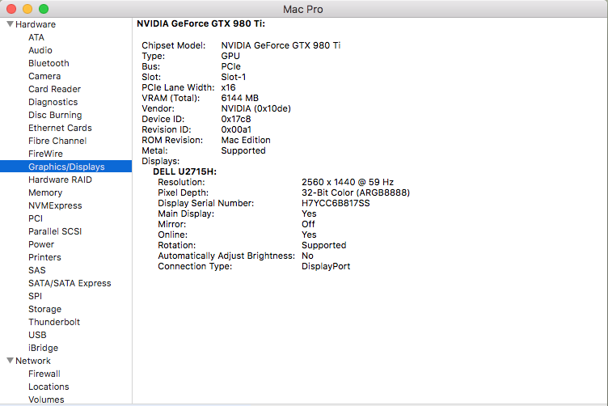Click the PCIe Lane Width value x16
This screenshot has width=608, height=406.
pyautogui.click(x=228, y=87)
